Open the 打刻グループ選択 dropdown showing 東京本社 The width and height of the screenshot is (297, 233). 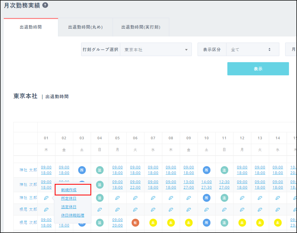[x=156, y=50]
